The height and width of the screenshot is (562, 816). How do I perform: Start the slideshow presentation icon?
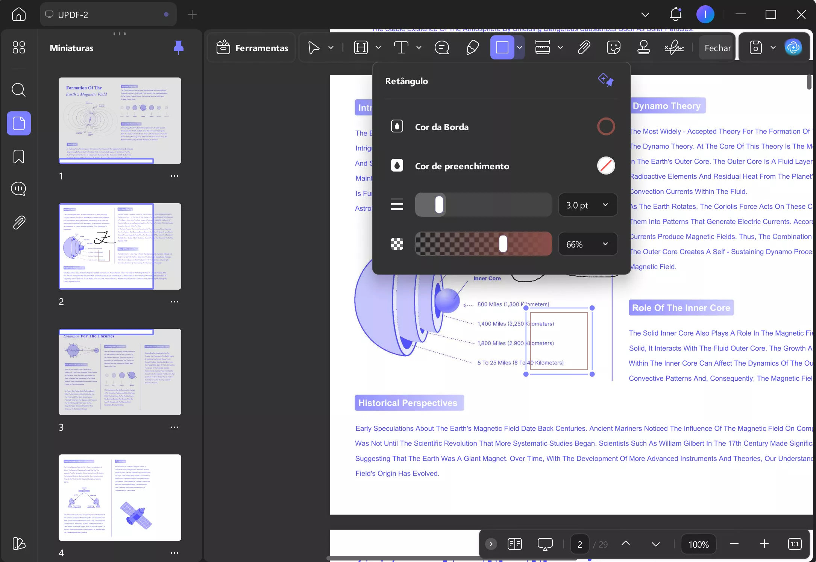(545, 544)
